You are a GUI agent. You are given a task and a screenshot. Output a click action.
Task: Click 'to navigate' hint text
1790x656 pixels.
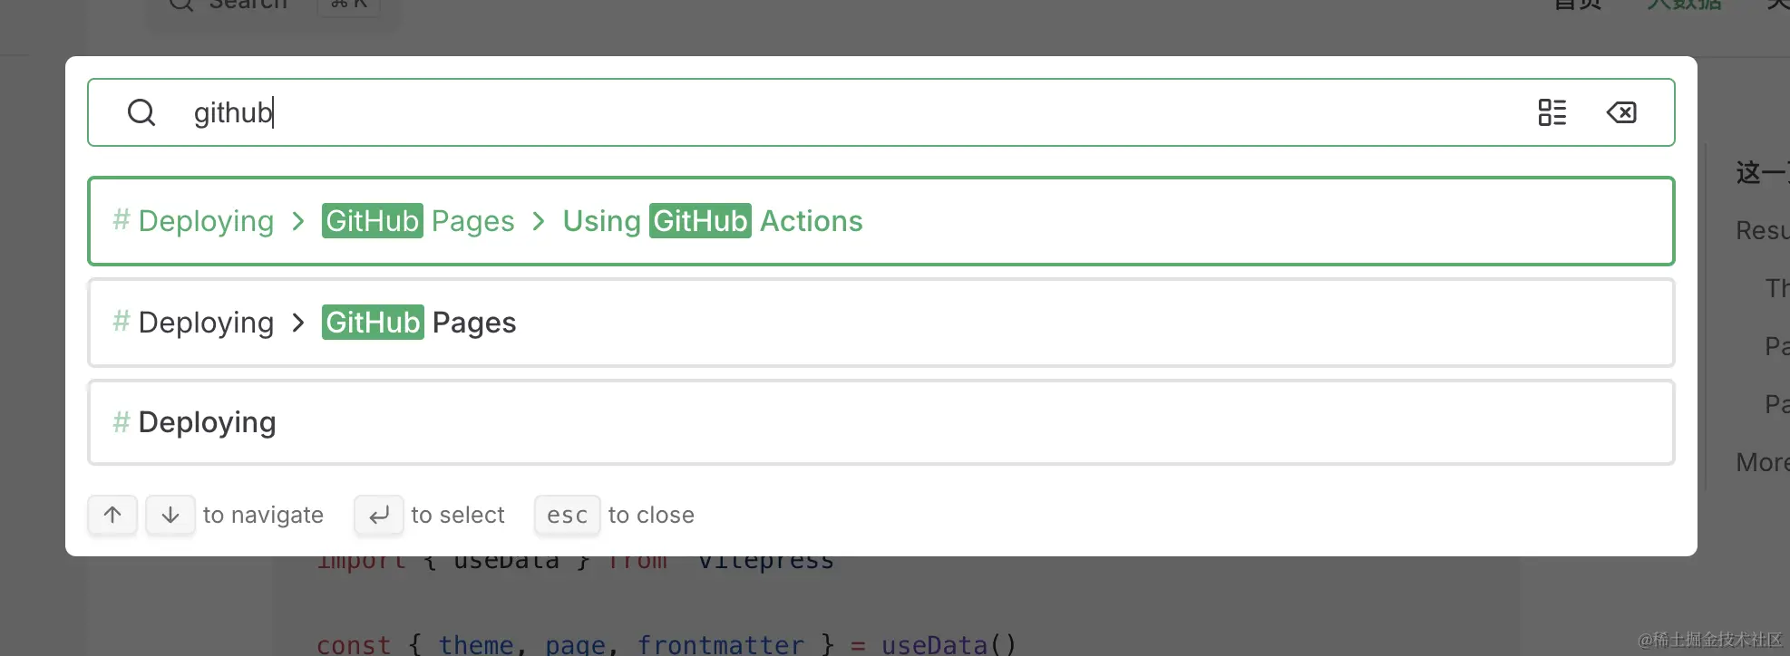coord(263,515)
